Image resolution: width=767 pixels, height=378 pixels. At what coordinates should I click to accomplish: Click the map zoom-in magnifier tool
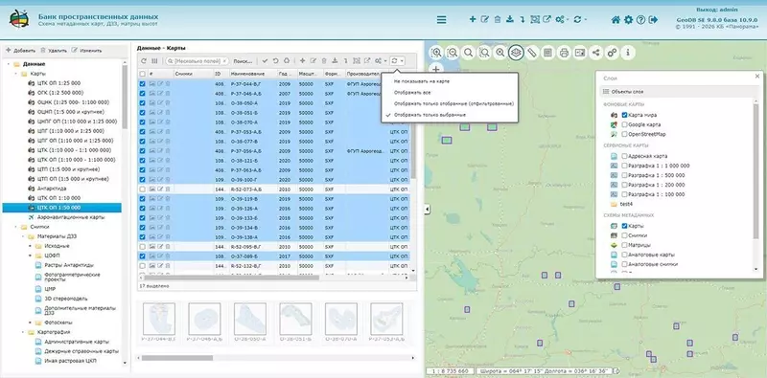point(436,53)
